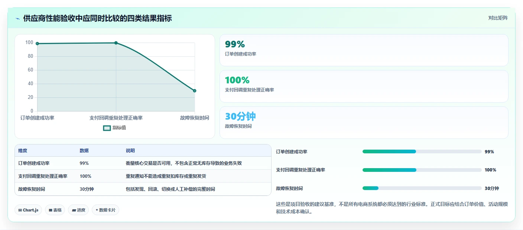The image size is (523, 230).
Task: Click the 进度 tag chip
Action: (x=78, y=210)
